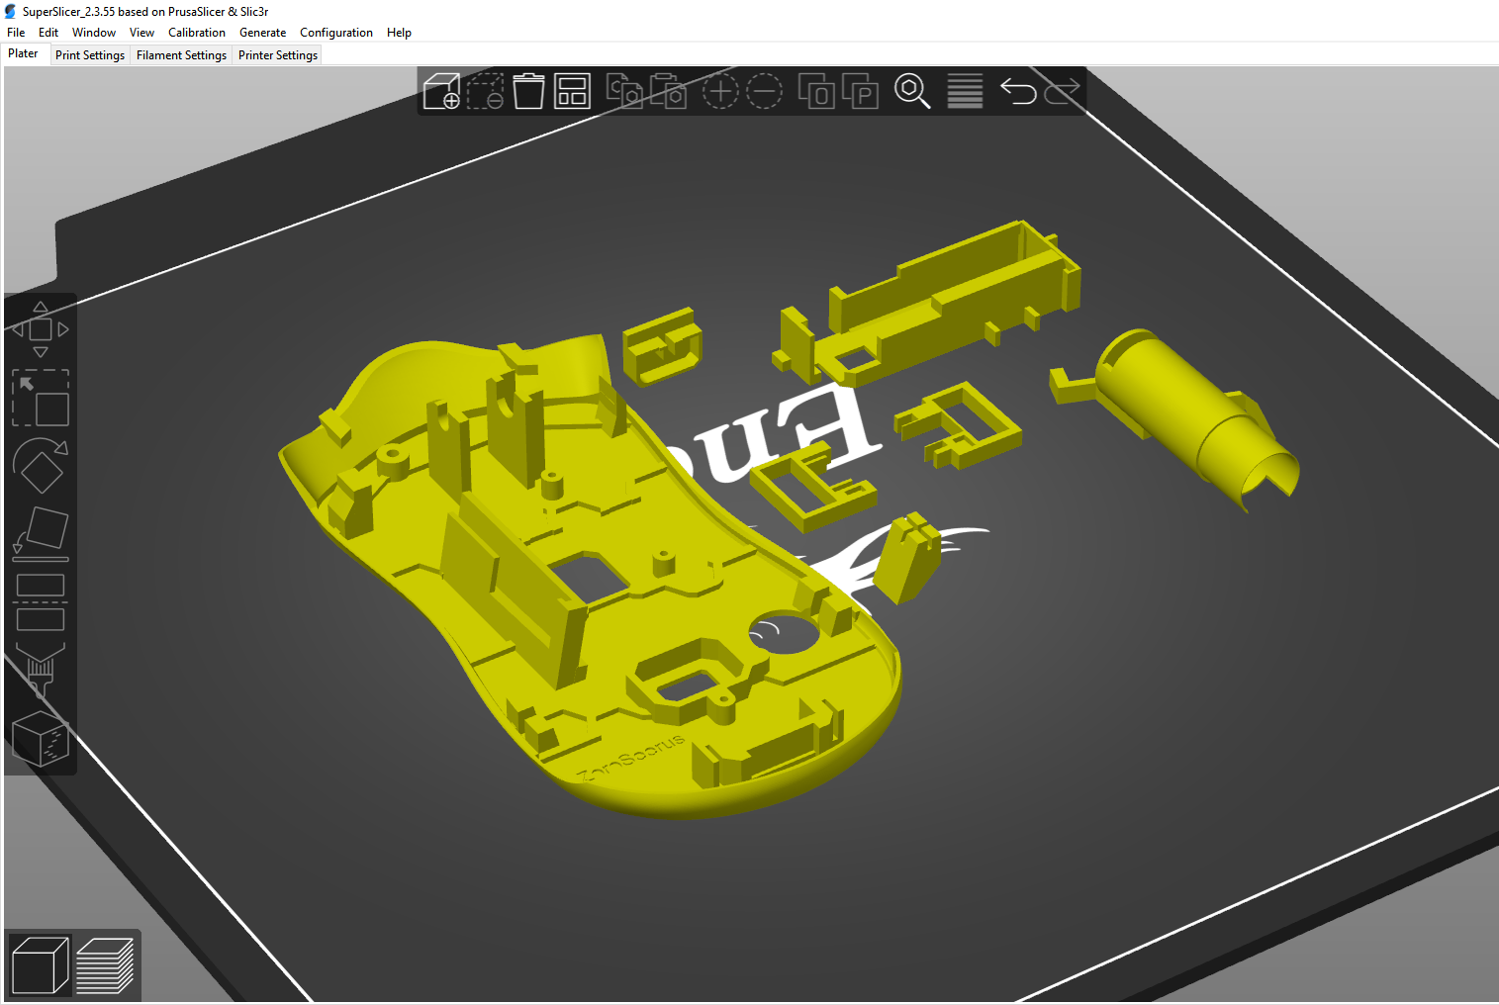Select the Paint-on supports tool

tap(41, 670)
